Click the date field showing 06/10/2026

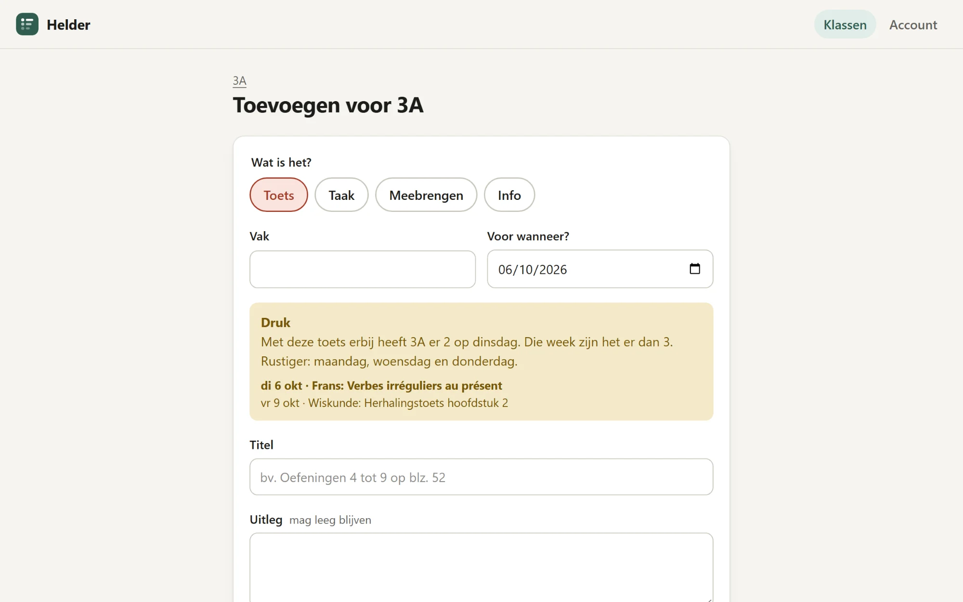(600, 269)
